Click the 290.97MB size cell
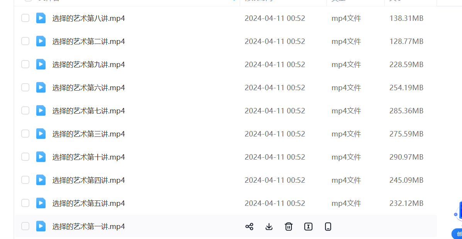Image resolution: width=462 pixels, height=239 pixels. point(406,157)
